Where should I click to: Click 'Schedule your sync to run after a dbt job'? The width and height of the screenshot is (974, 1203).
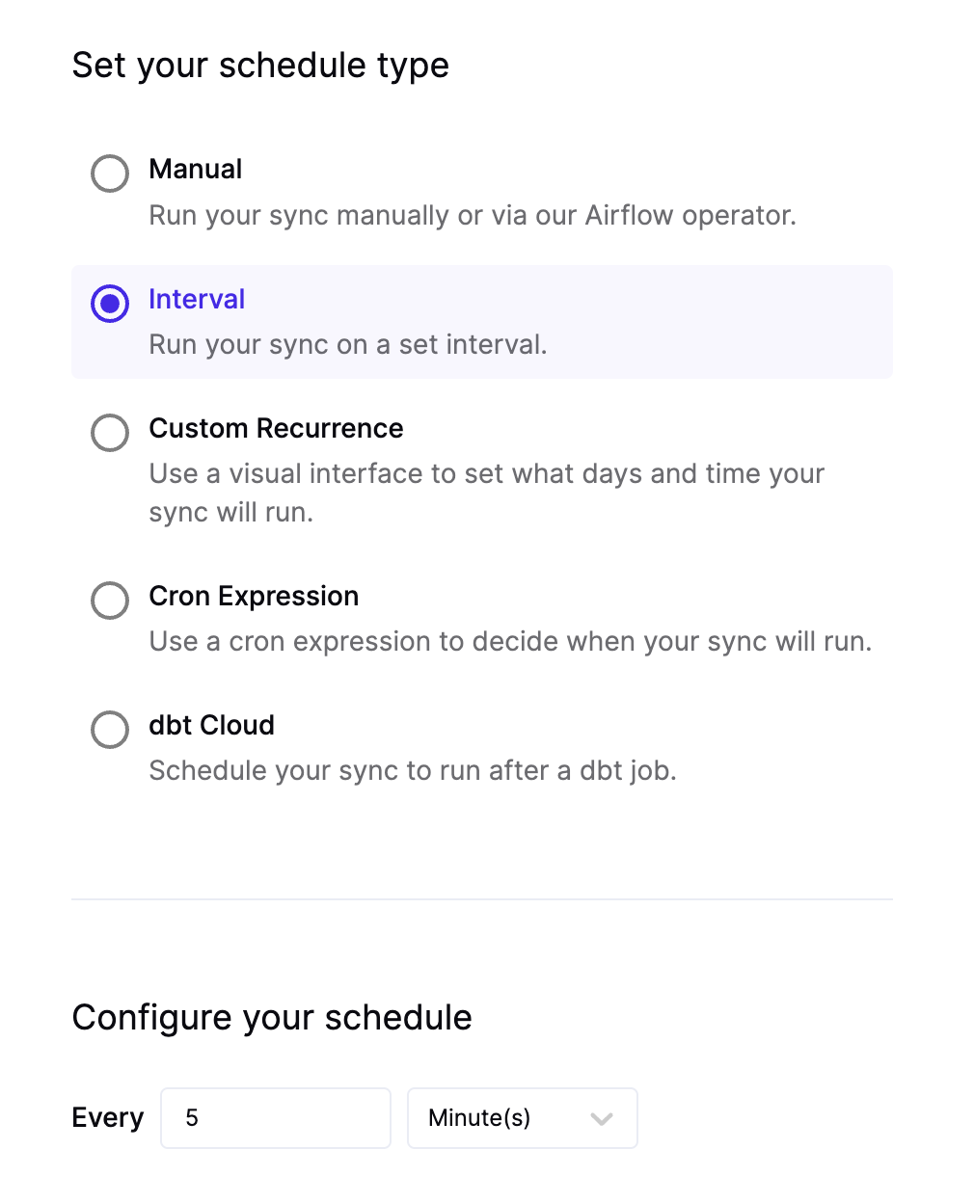(413, 770)
